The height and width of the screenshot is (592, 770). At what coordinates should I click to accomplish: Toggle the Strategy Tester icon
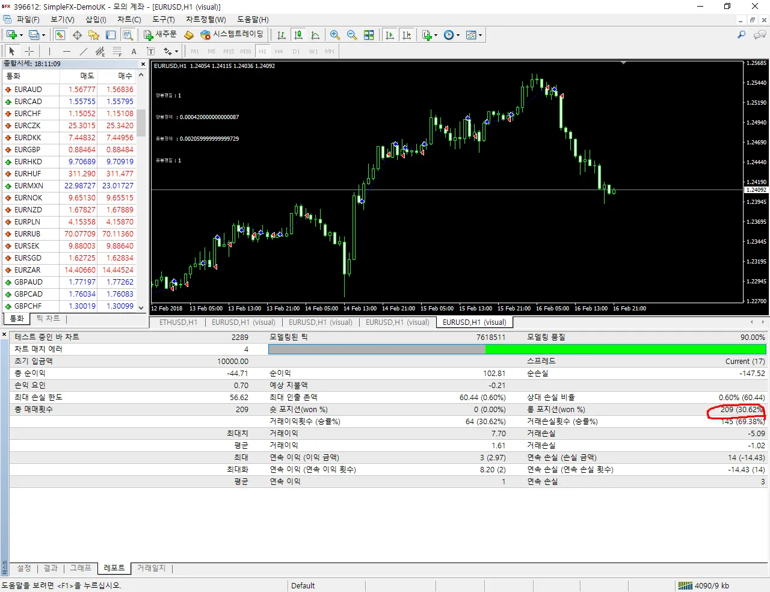[x=128, y=35]
